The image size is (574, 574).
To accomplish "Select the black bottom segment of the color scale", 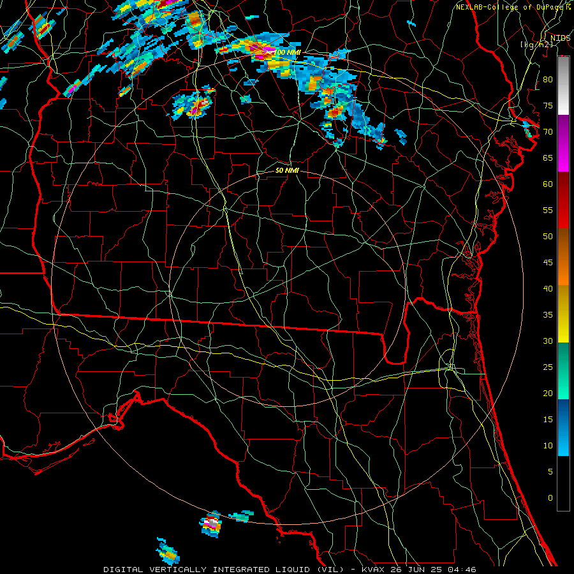I will coord(563,483).
